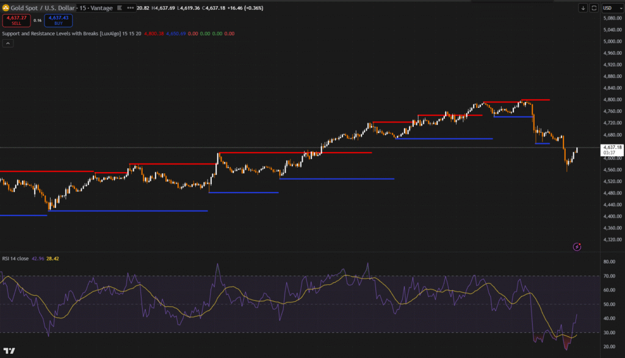Click the red SELL 4,637.27 button
Viewport: 625px width, 358px height.
16,20
